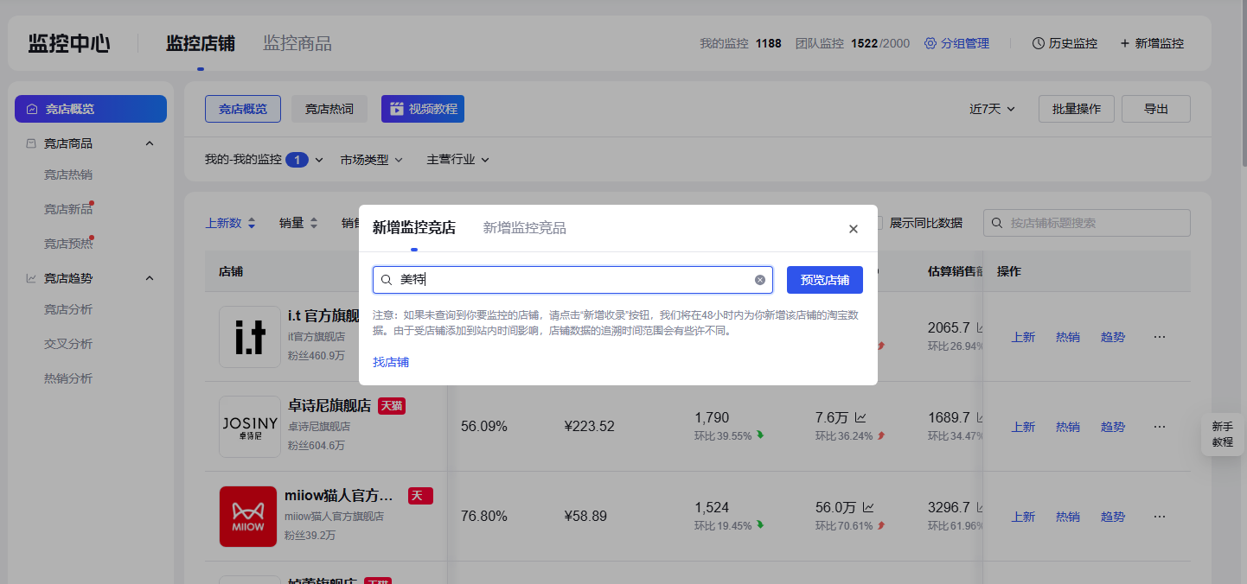Image resolution: width=1247 pixels, height=584 pixels.
Task: Open 市场类型 filter dropdown
Action: 372,160
